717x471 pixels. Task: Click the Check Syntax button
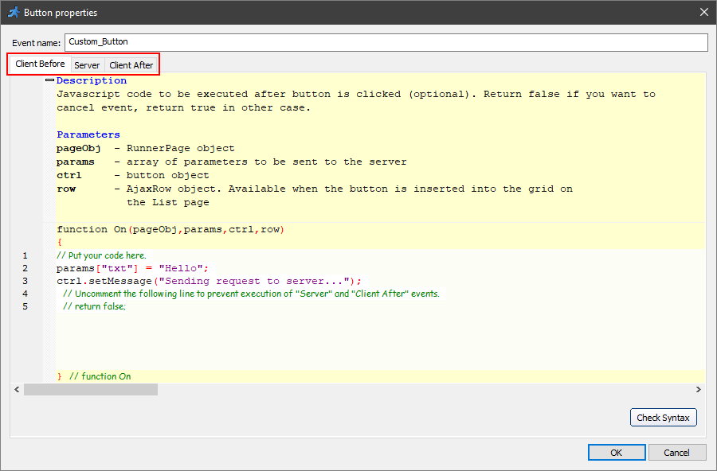663,417
